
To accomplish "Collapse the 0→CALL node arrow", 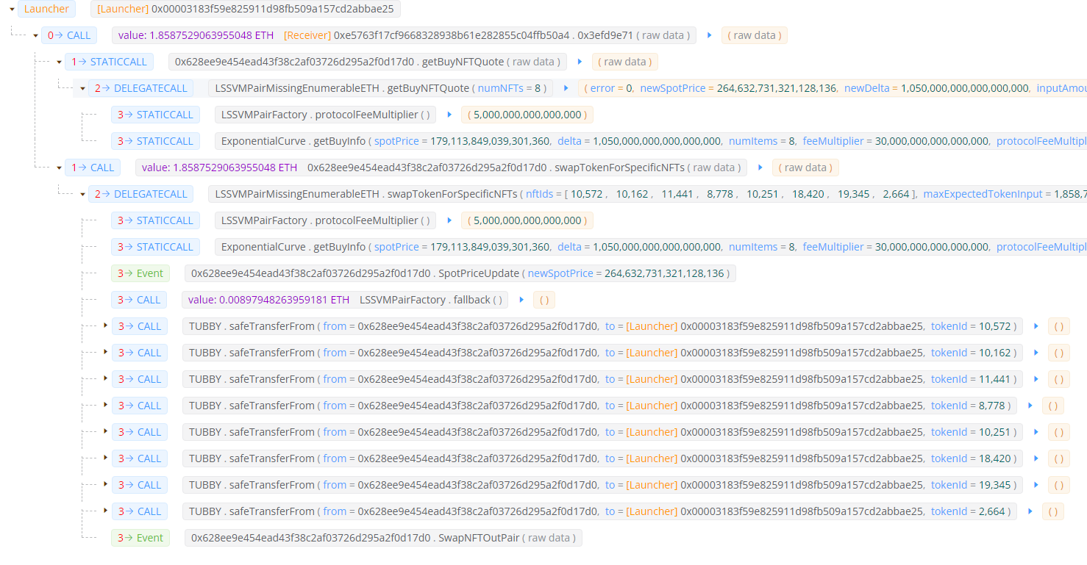I will click(x=35, y=35).
